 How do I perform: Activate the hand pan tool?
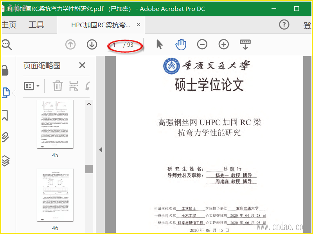[181, 44]
